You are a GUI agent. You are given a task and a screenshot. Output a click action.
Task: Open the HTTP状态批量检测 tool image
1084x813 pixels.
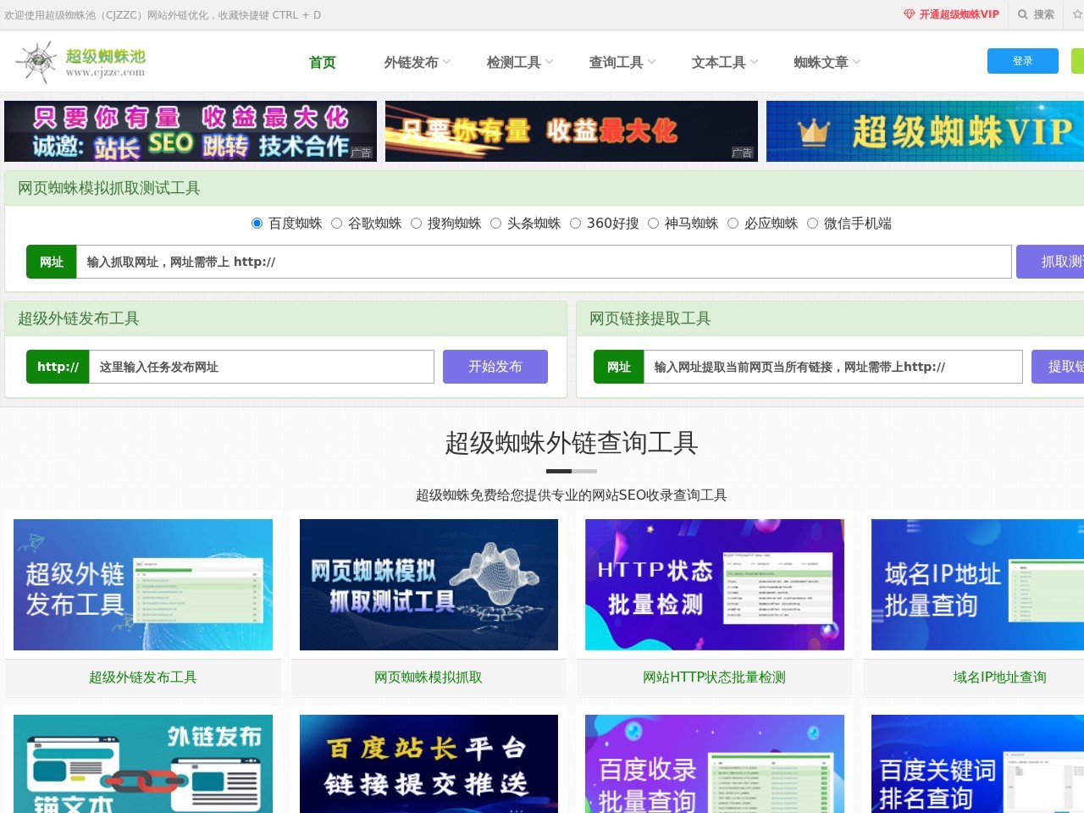click(714, 584)
